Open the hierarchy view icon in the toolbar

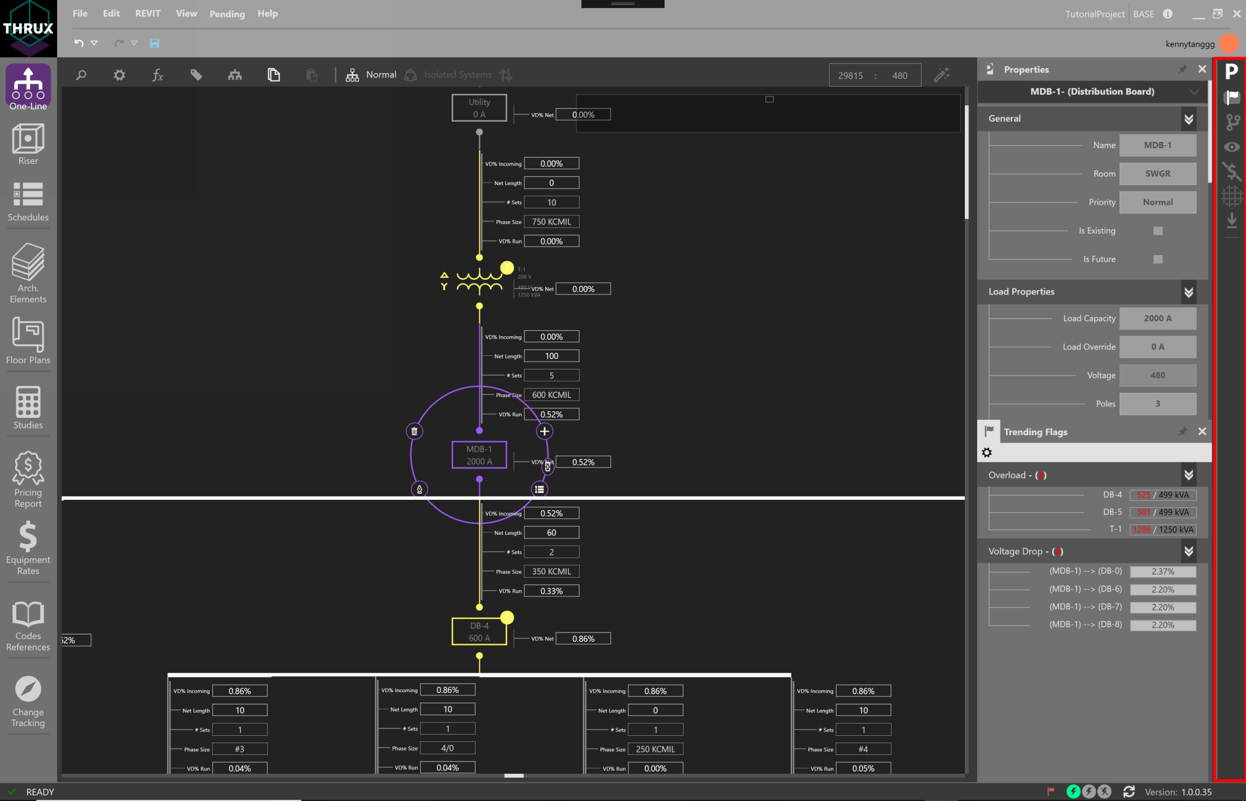tap(234, 74)
